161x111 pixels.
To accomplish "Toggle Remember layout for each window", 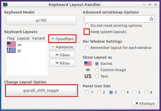I will point(87,48).
